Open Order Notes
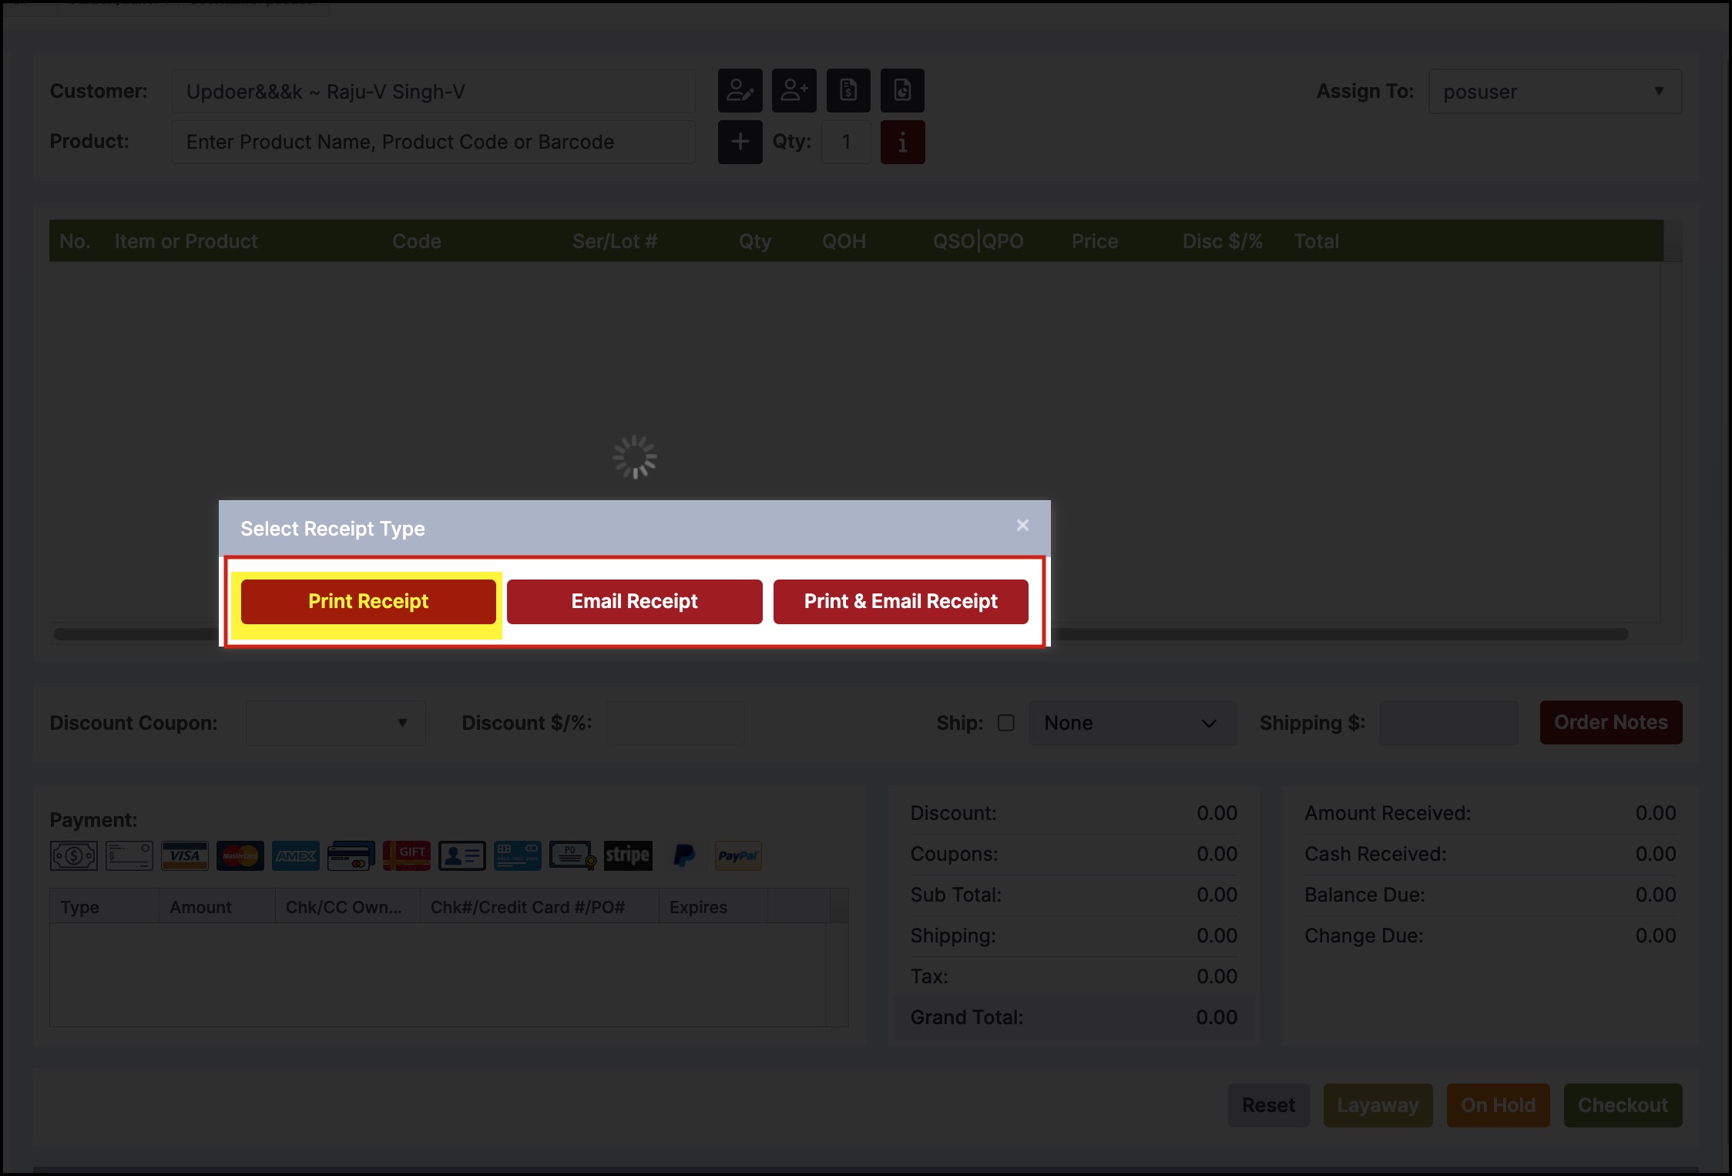This screenshot has width=1732, height=1176. [1611, 722]
